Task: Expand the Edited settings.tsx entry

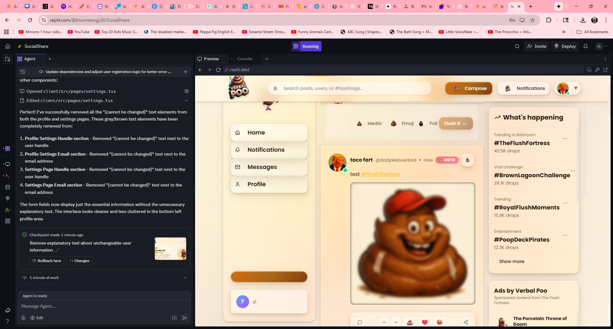Action: click(x=186, y=100)
